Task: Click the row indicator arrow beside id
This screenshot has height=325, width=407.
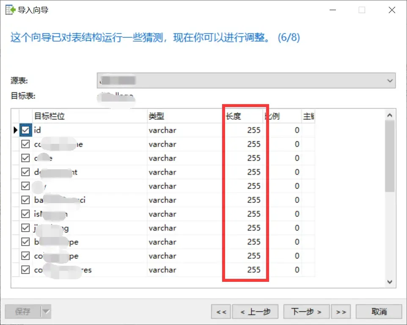Action: [16, 130]
